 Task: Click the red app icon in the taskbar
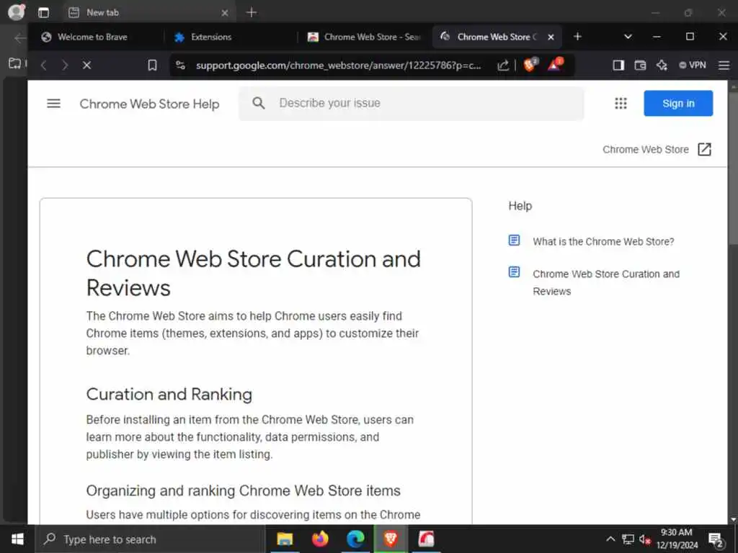click(427, 539)
